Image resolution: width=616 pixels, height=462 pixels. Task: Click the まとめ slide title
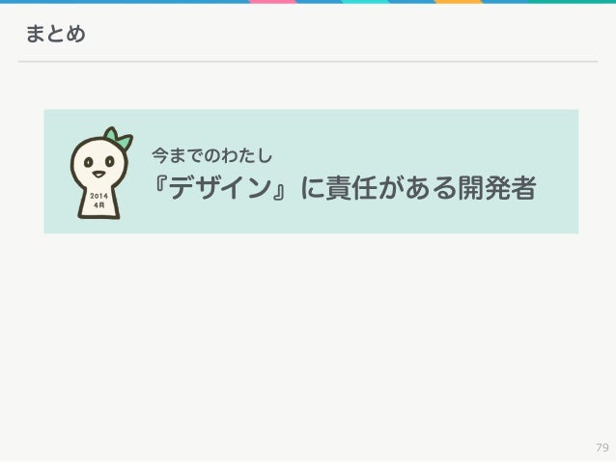pyautogui.click(x=55, y=34)
